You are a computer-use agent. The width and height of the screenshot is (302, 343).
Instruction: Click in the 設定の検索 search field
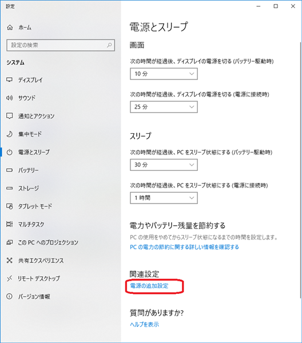pyautogui.click(x=61, y=45)
